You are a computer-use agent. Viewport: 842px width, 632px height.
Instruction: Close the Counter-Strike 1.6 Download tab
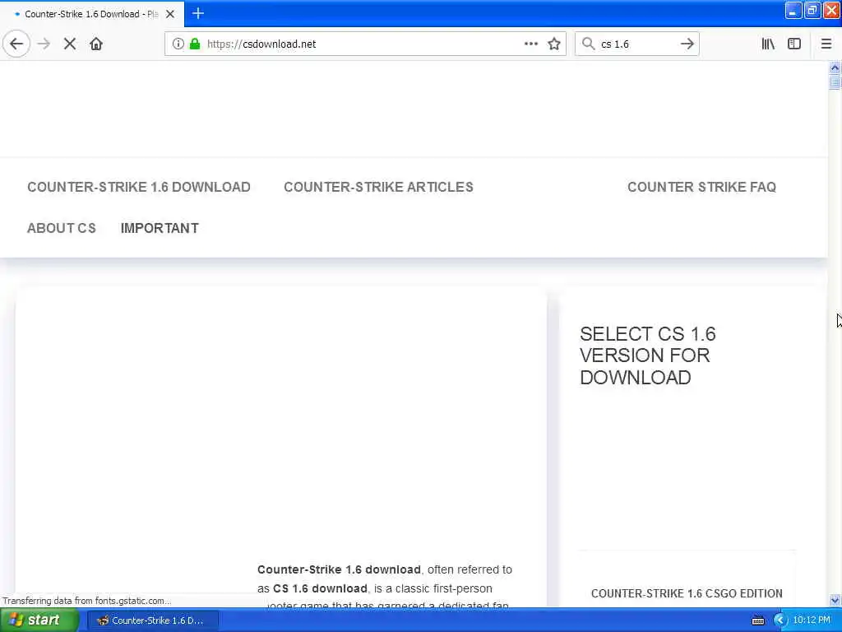(x=170, y=14)
